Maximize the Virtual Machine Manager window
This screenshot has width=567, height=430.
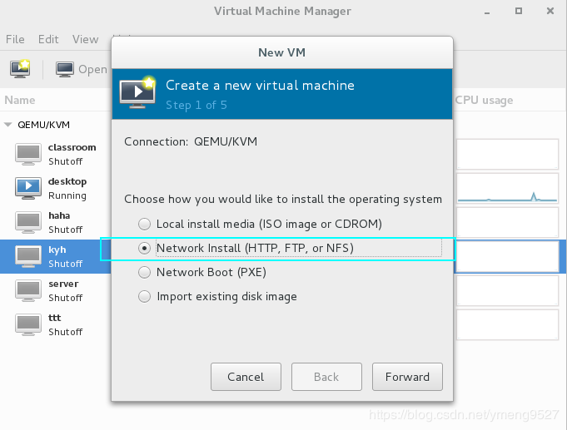(x=519, y=11)
